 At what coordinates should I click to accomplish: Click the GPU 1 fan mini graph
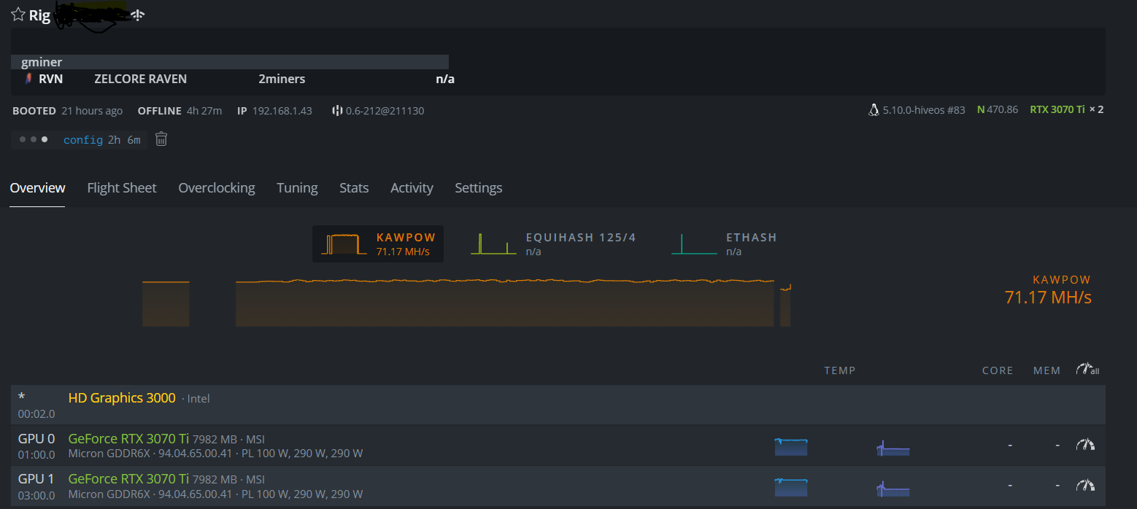(x=893, y=486)
